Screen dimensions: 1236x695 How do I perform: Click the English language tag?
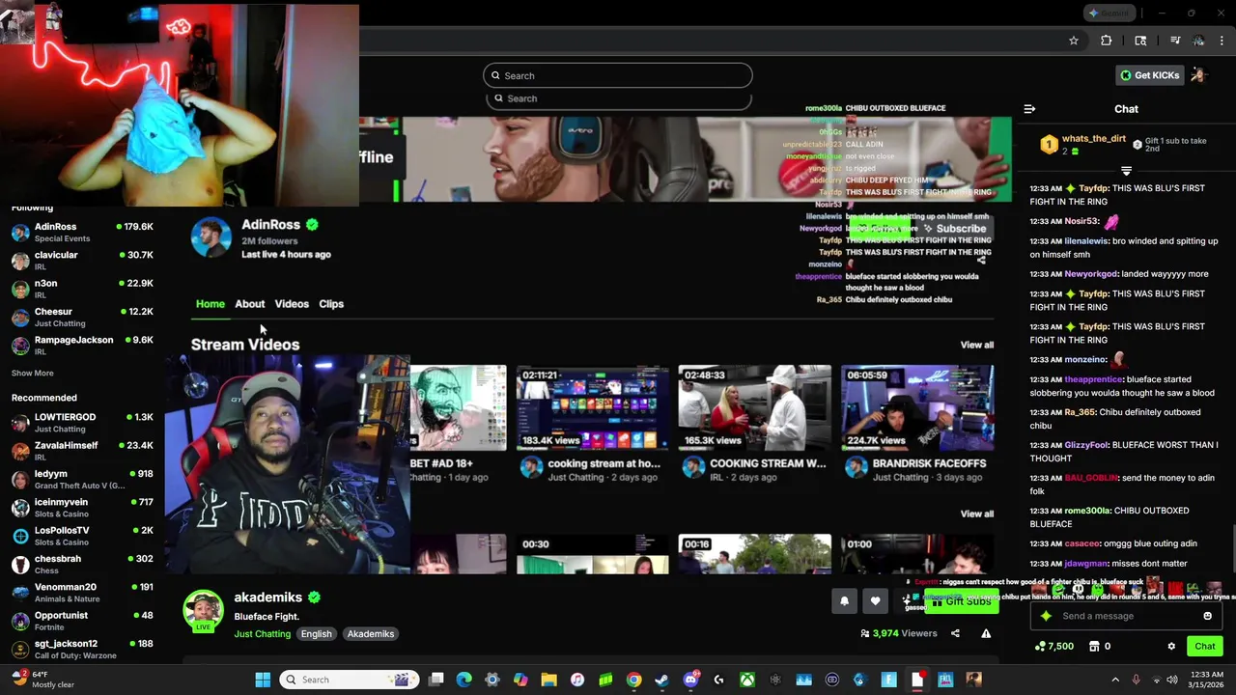(316, 634)
